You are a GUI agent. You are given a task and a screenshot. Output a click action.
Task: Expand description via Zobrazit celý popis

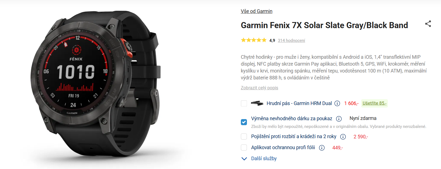click(x=259, y=88)
